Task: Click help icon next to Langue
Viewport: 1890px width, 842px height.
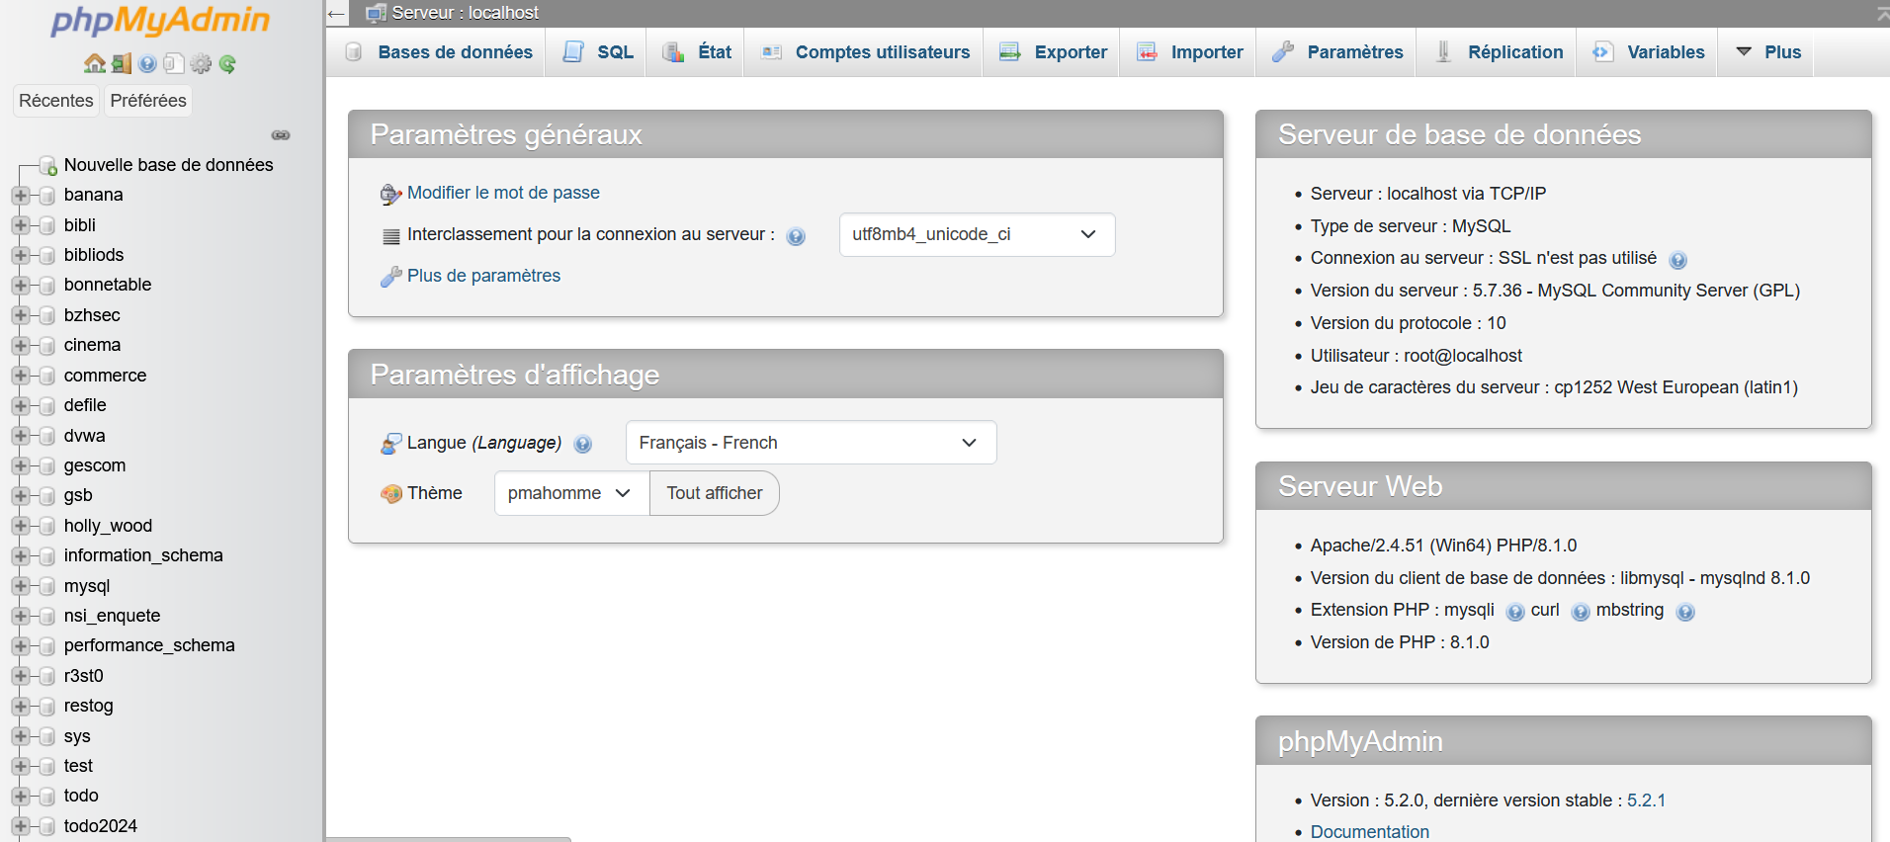Action: 583,444
